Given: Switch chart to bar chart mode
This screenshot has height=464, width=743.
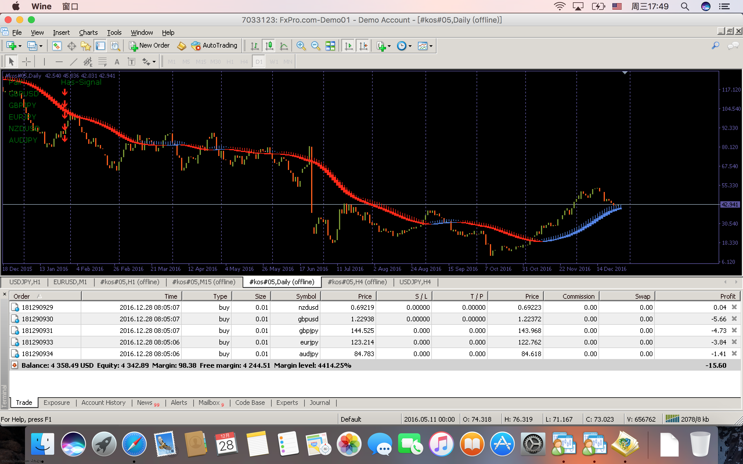Looking at the screenshot, I should pyautogui.click(x=254, y=46).
